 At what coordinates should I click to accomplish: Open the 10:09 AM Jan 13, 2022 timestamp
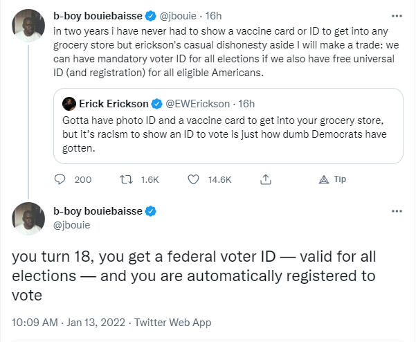69,323
